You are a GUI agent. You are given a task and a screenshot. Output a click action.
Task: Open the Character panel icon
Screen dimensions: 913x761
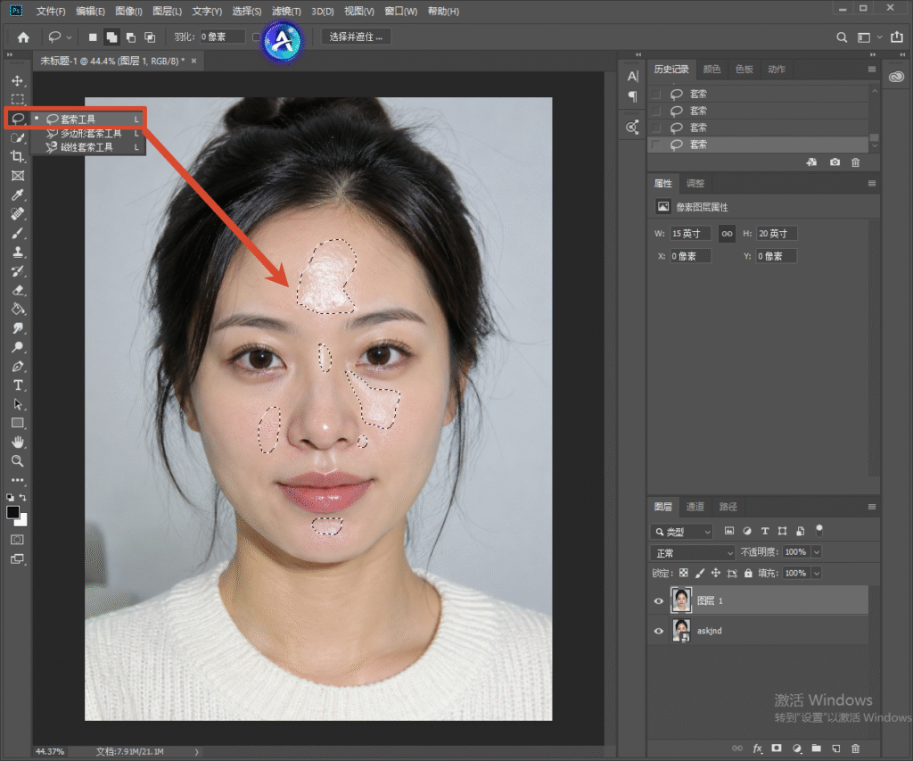633,77
